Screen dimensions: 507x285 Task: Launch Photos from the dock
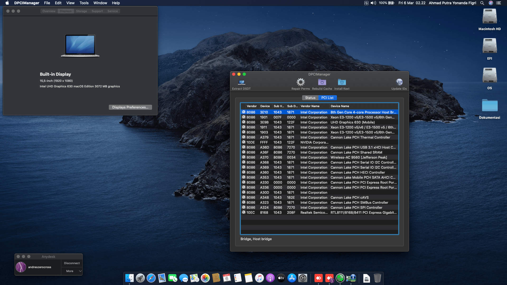tap(205, 278)
